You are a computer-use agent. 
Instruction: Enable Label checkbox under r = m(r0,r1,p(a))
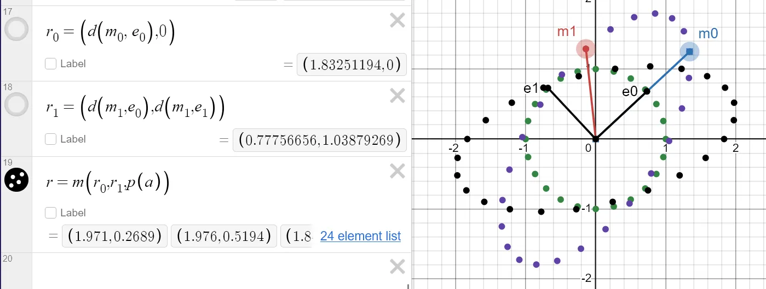[x=50, y=213]
